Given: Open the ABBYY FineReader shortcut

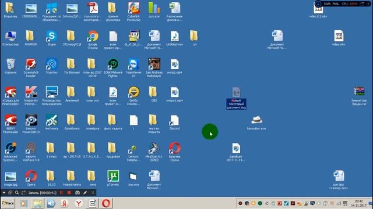Looking at the screenshot, I should (x=10, y=124).
